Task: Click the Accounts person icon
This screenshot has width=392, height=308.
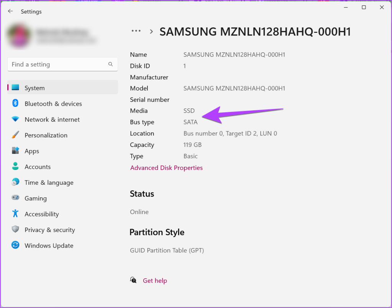Action: click(x=15, y=166)
